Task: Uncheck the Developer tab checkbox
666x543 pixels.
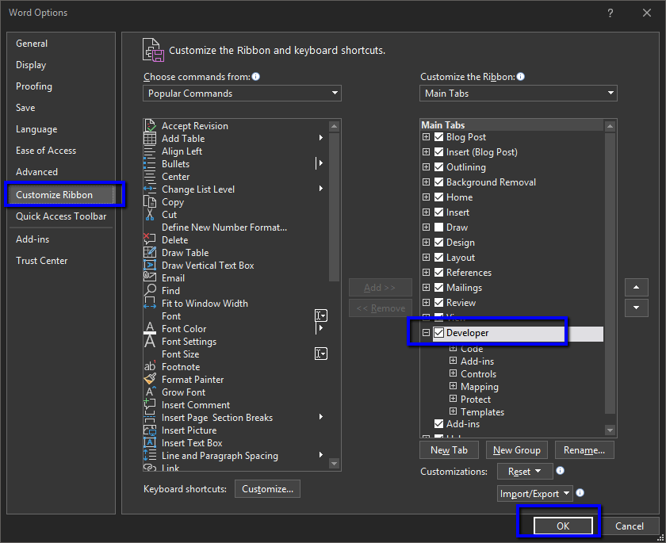Action: pos(439,333)
